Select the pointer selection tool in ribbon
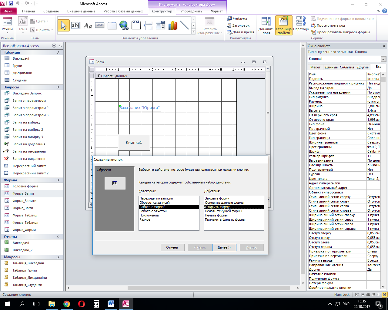 click(x=64, y=25)
